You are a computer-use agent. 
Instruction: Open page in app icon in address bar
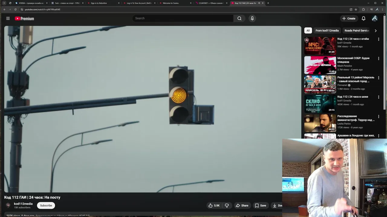click(x=351, y=9)
